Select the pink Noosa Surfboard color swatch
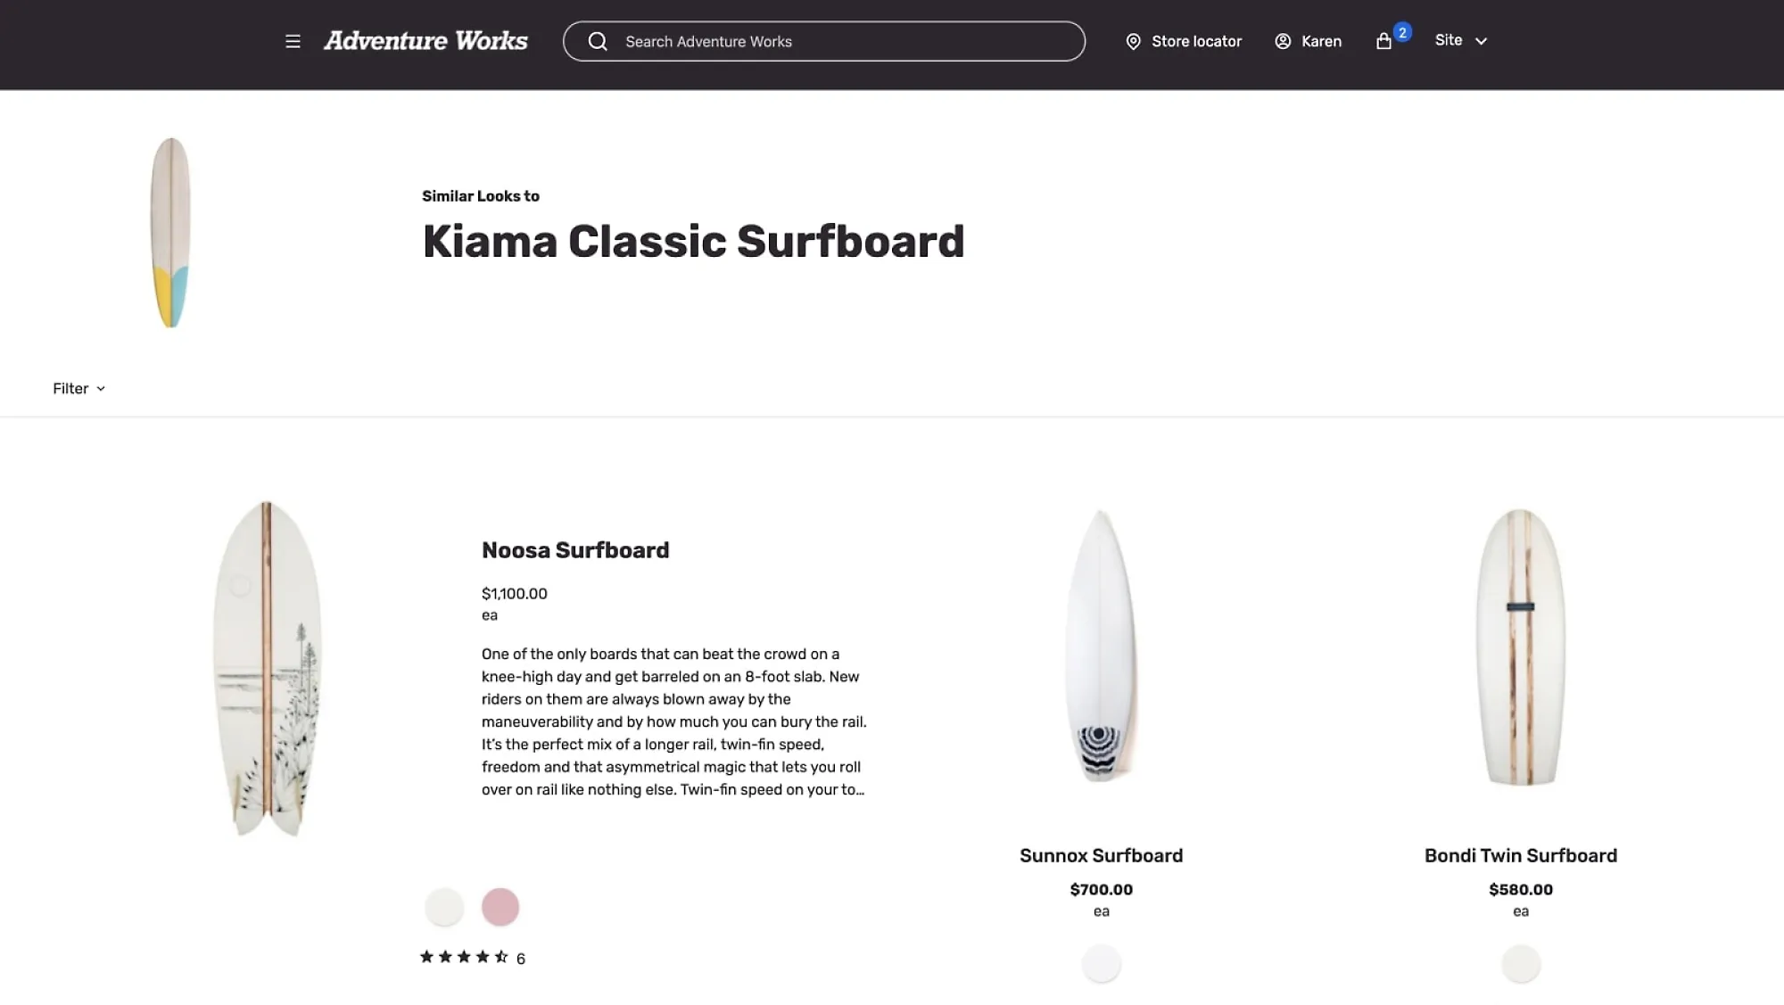This screenshot has height=1005, width=1784. pos(500,907)
